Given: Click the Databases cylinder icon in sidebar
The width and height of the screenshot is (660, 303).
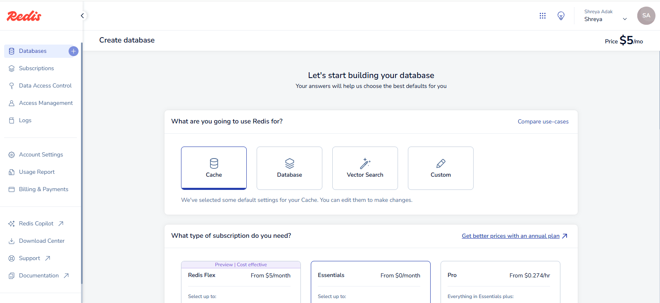Looking at the screenshot, I should click(12, 51).
